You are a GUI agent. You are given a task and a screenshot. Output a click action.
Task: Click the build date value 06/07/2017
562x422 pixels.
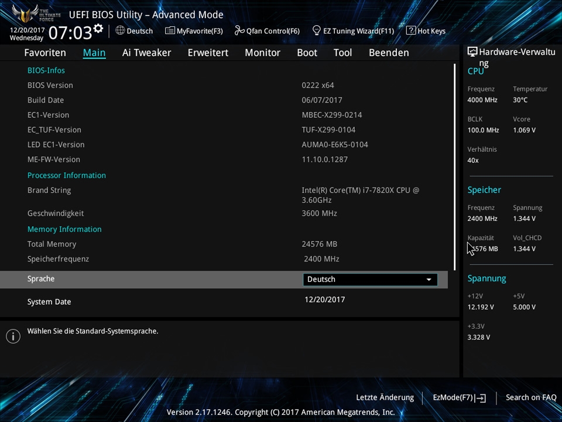click(322, 100)
